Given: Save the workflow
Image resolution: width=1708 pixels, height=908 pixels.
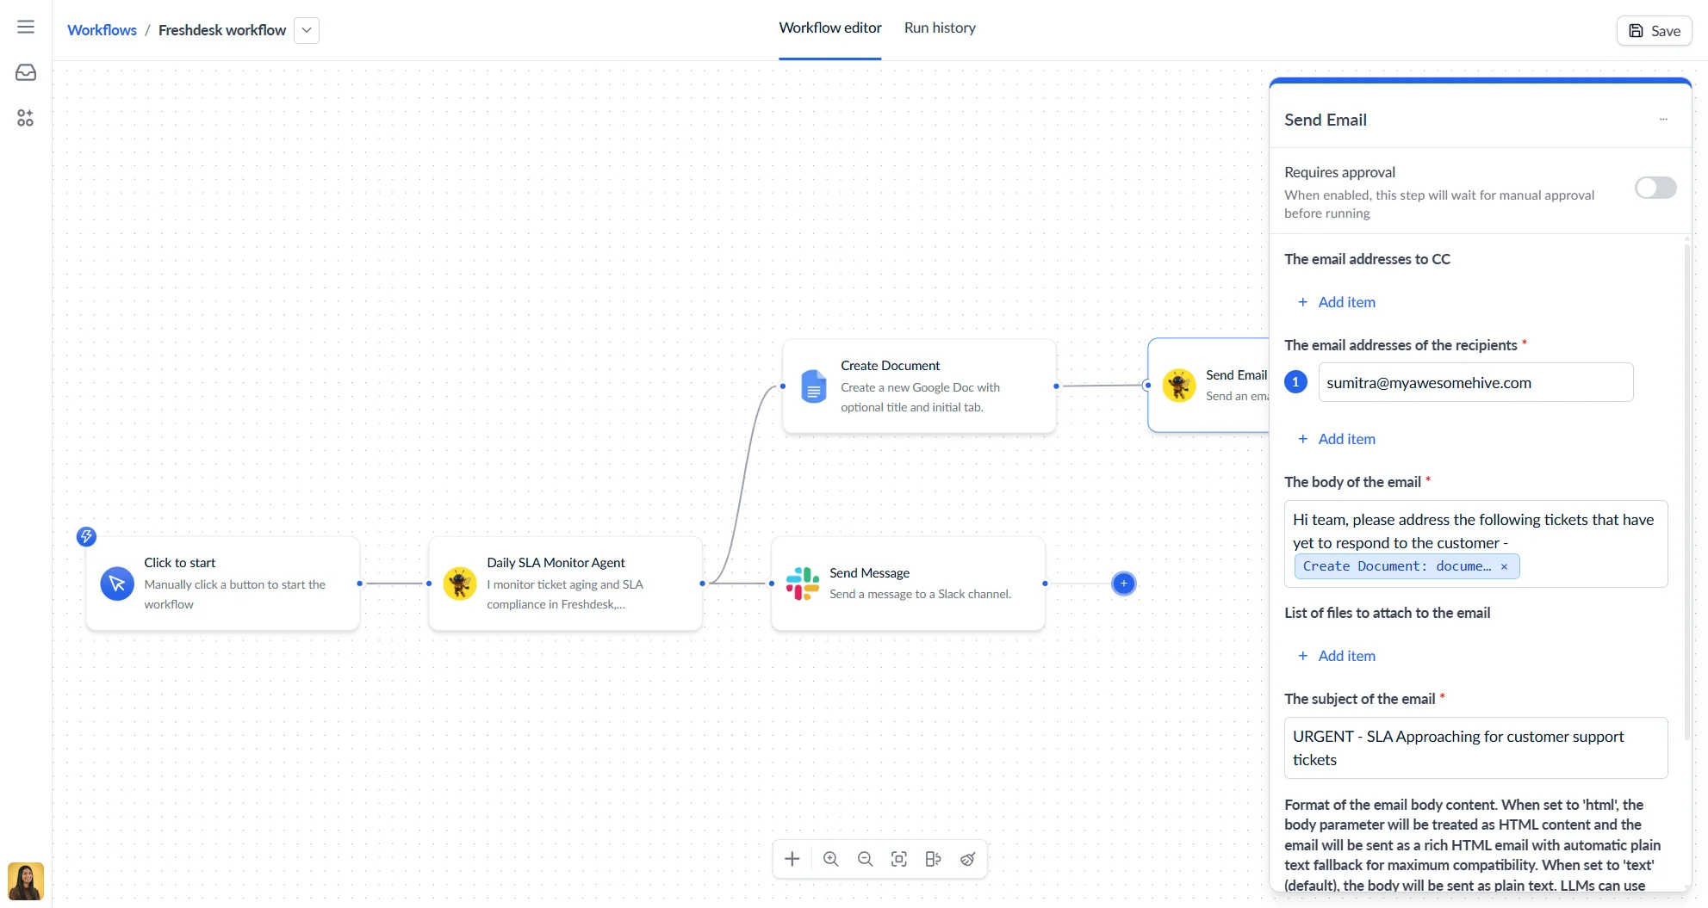Looking at the screenshot, I should click(x=1653, y=30).
